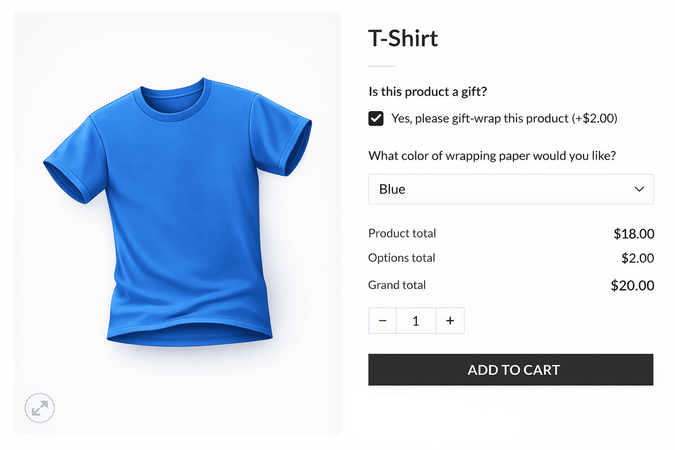Click the quantity input field
675x450 pixels.
[x=416, y=320]
